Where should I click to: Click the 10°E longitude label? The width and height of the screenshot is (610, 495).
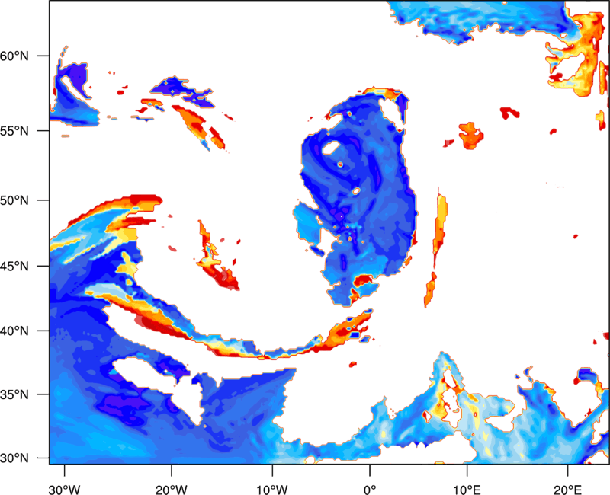467,490
